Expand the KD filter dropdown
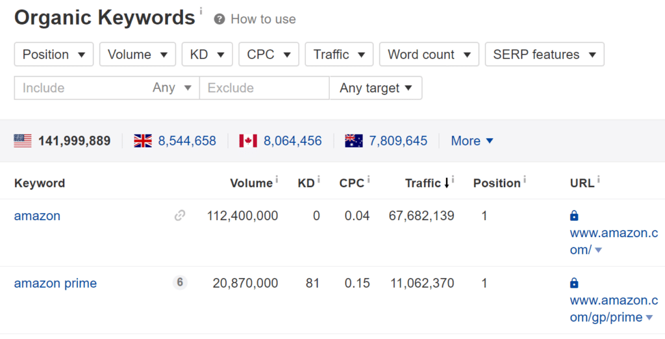The height and width of the screenshot is (339, 665). 207,55
